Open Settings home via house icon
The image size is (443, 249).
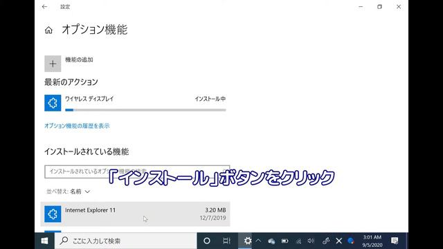(x=48, y=30)
